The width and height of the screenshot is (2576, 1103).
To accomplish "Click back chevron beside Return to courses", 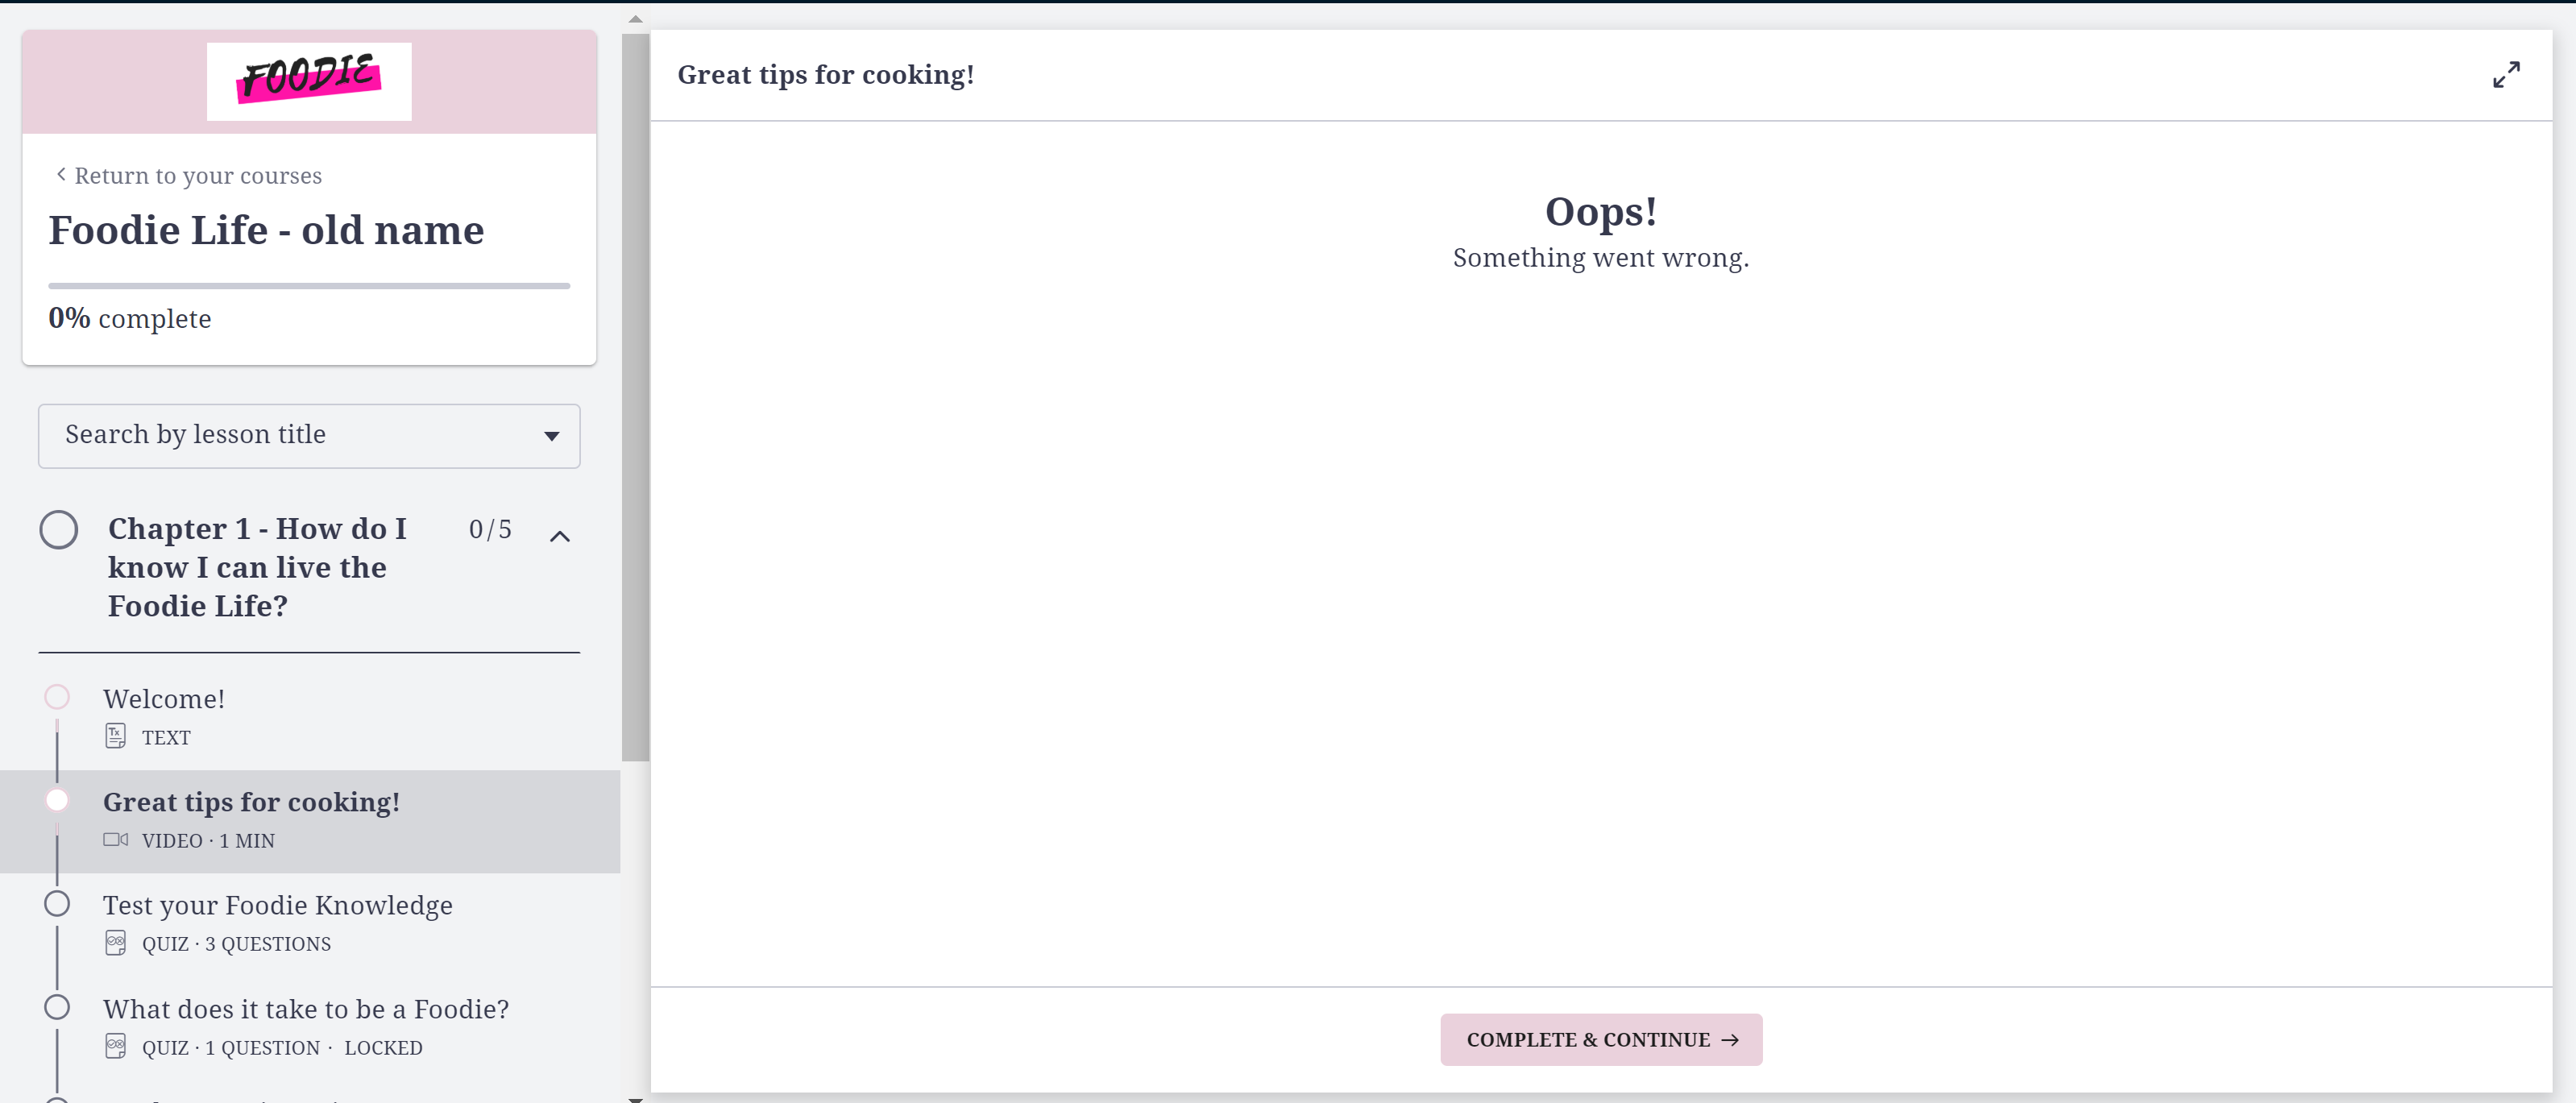I will (61, 175).
